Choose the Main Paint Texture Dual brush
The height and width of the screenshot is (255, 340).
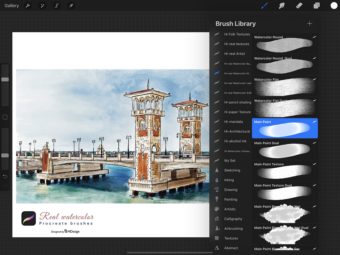click(285, 192)
